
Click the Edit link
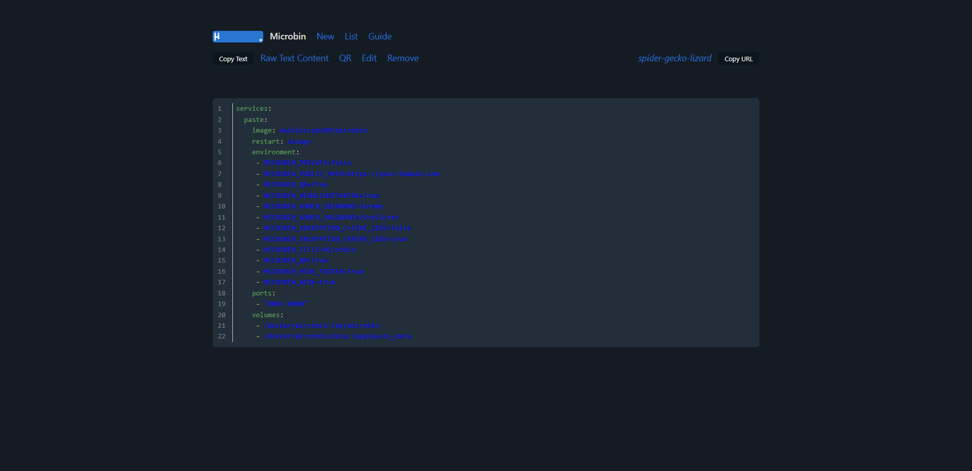pyautogui.click(x=369, y=58)
